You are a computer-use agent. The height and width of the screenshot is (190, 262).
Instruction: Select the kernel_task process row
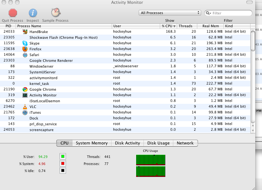point(125,84)
